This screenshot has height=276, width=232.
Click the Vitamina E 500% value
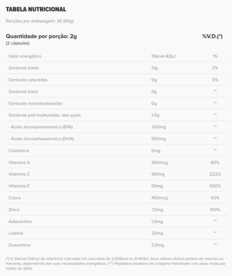coord(215,186)
